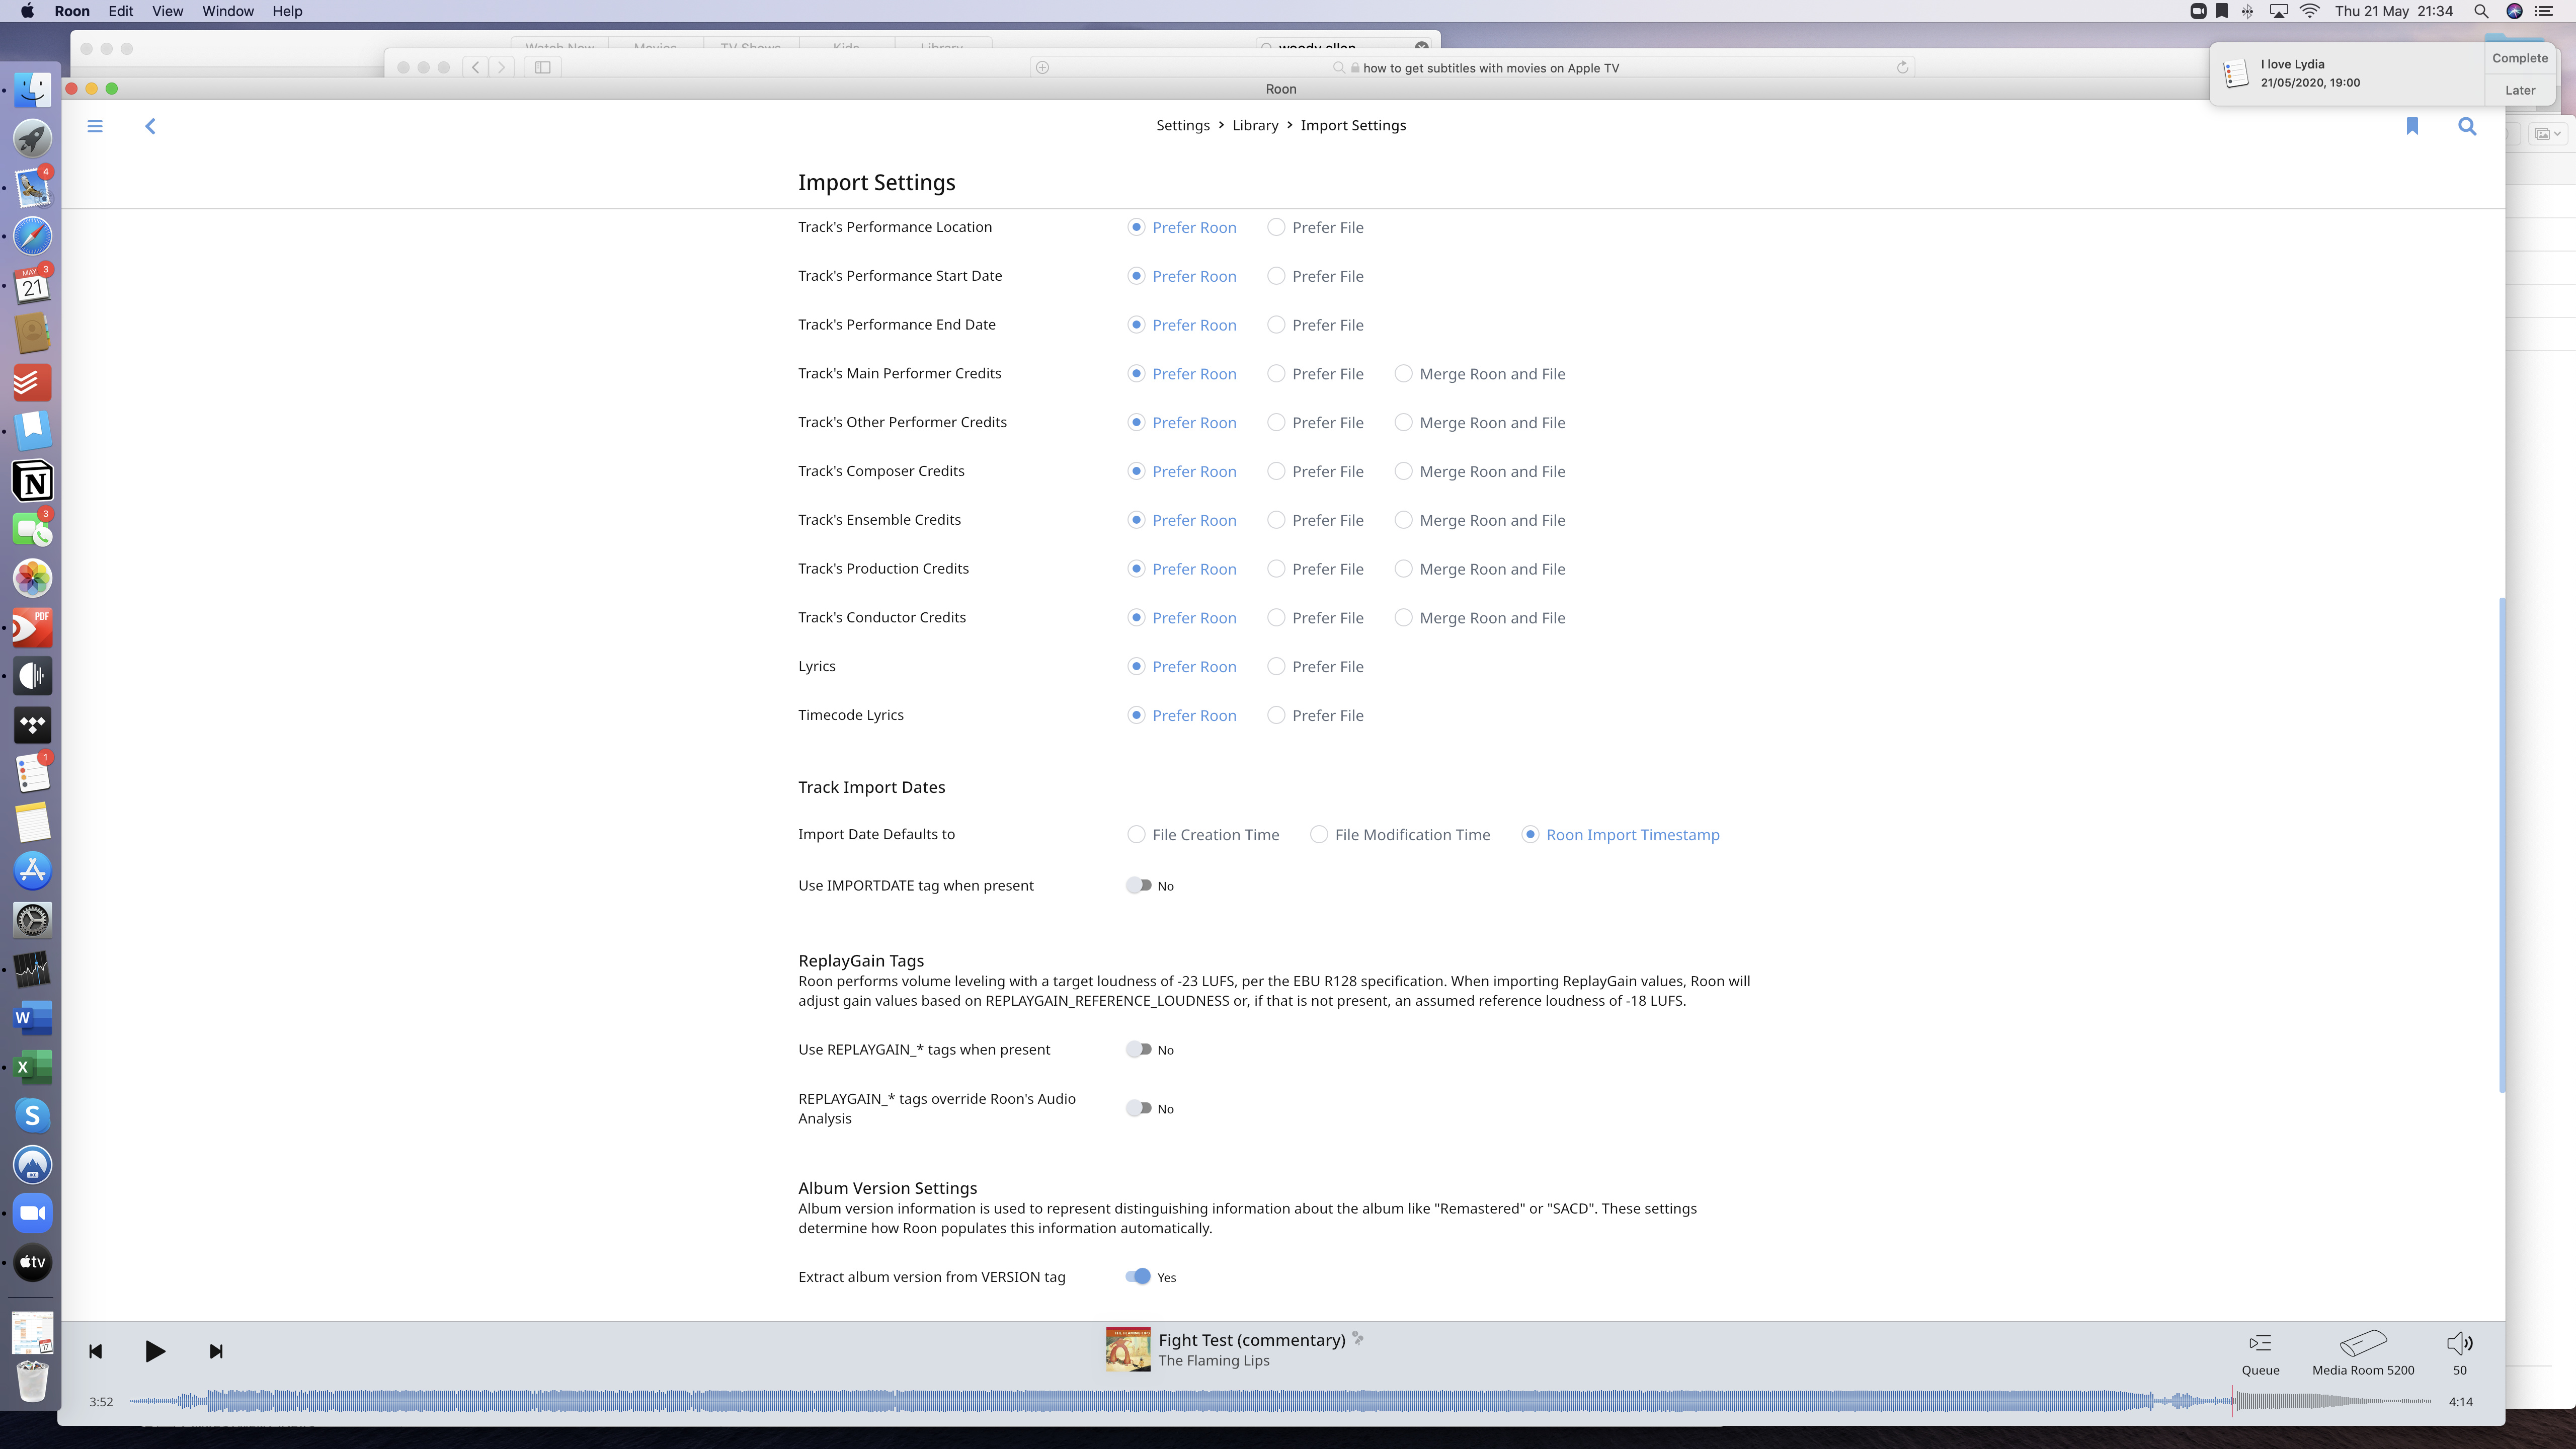Screen dimensions: 2576x1449
Task: Click the Fight Test album art thumbnail
Action: click(x=1128, y=1349)
